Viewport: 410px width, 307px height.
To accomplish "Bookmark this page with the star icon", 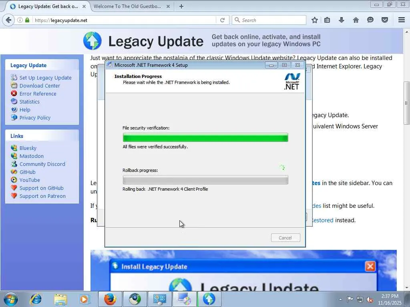I will coord(315,20).
